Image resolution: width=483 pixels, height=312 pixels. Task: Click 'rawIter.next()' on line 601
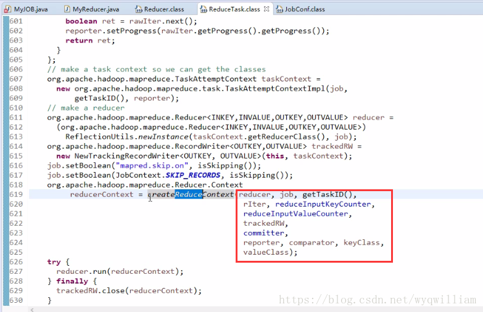(161, 21)
